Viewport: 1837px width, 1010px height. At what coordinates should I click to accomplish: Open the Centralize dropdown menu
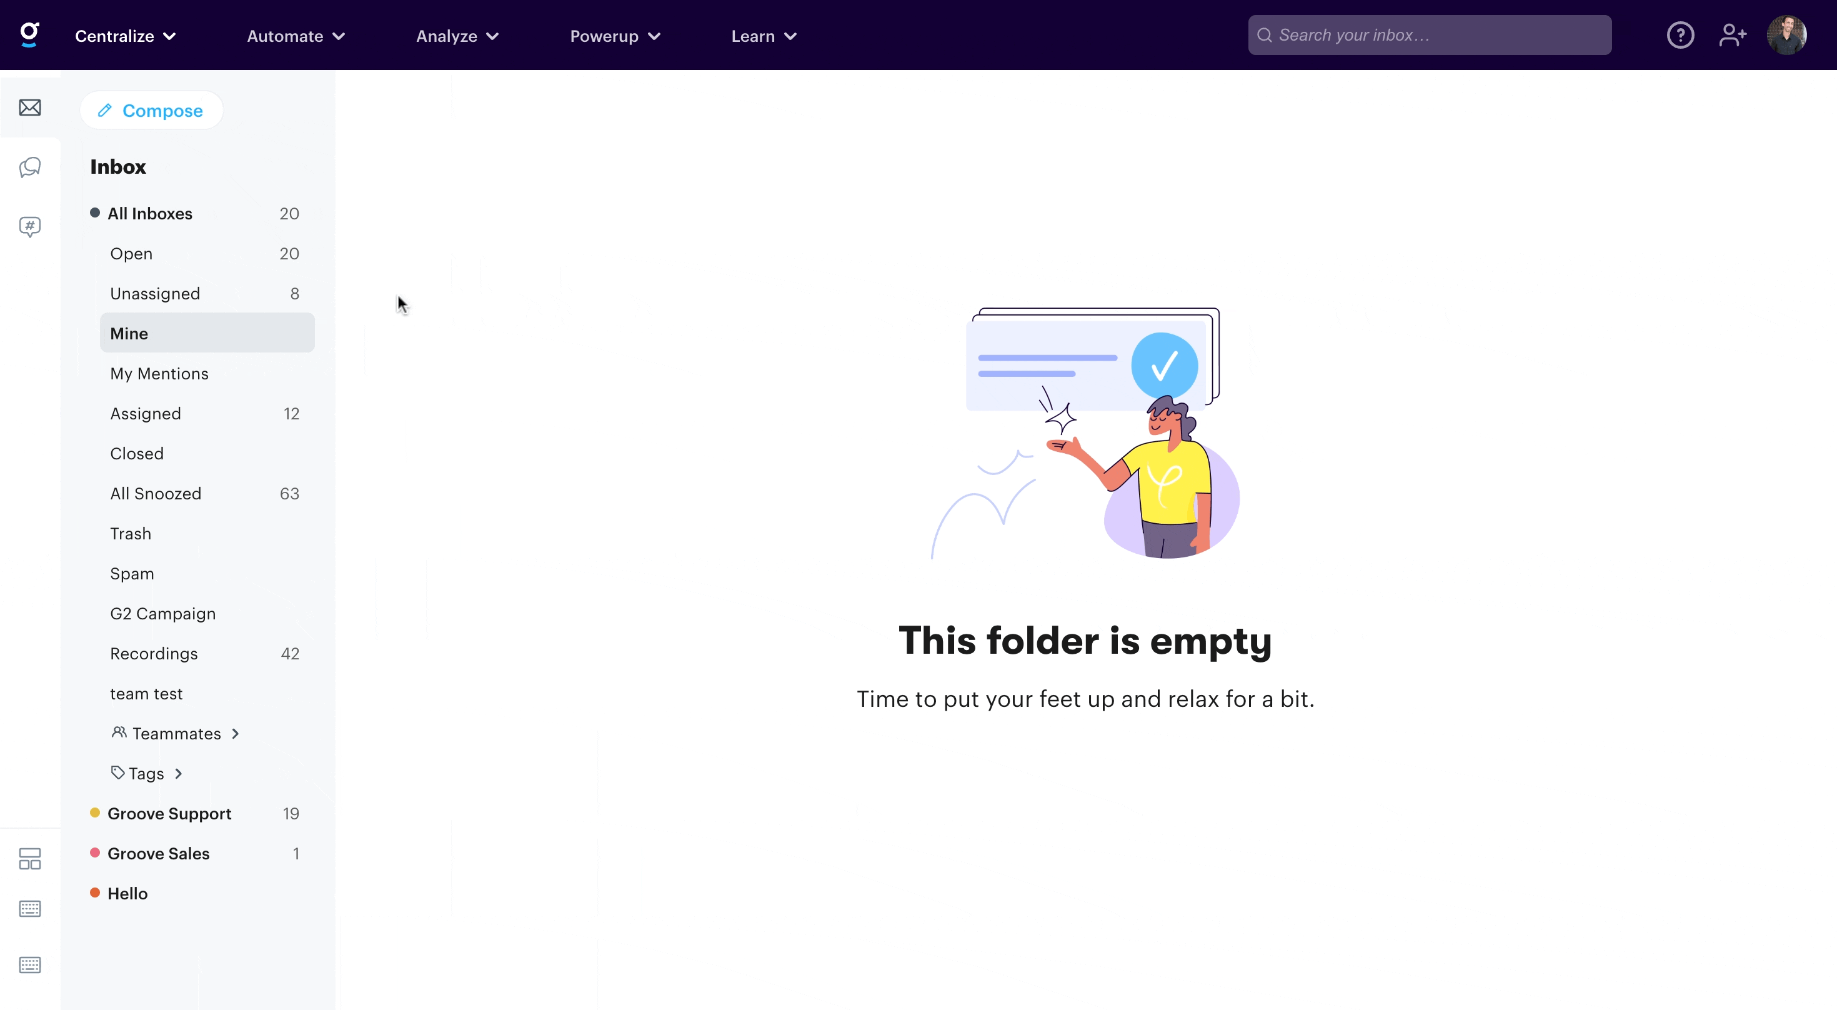coord(126,36)
